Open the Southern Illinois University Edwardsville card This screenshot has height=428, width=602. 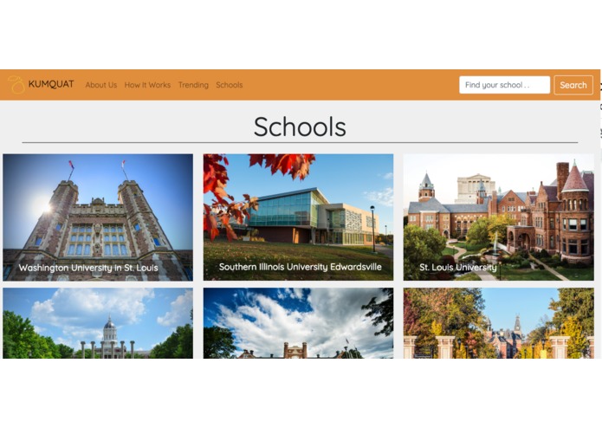coord(298,217)
